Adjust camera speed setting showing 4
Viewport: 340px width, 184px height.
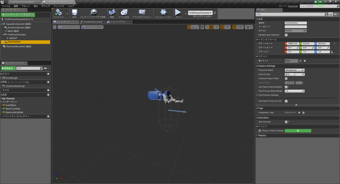[249, 27]
